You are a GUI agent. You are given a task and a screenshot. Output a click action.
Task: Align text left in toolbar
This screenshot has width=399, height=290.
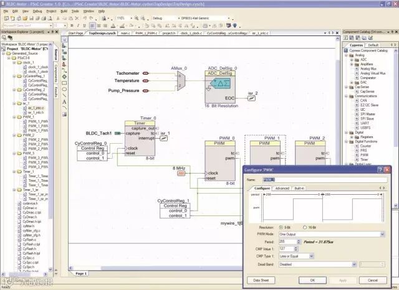click(x=92, y=26)
